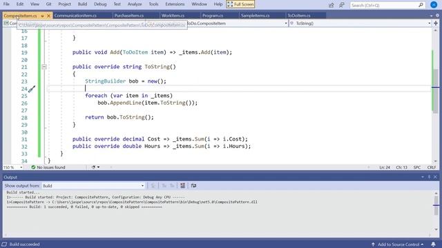Open the Edit menu

point(20,4)
